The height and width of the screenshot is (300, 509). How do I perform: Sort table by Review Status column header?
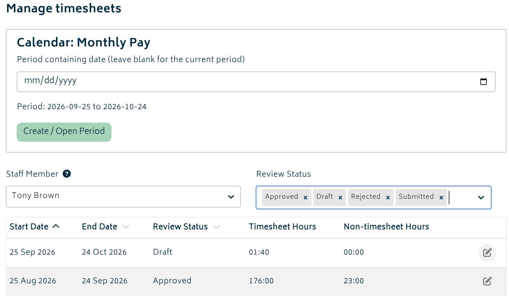pyautogui.click(x=186, y=227)
